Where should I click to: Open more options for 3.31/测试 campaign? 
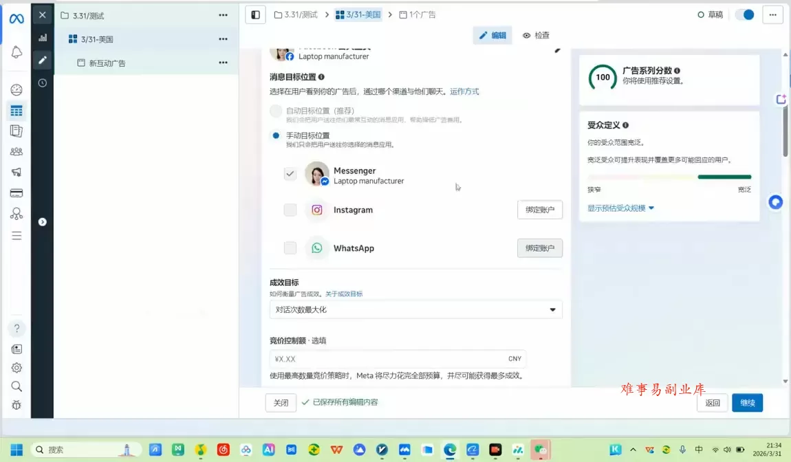point(223,15)
